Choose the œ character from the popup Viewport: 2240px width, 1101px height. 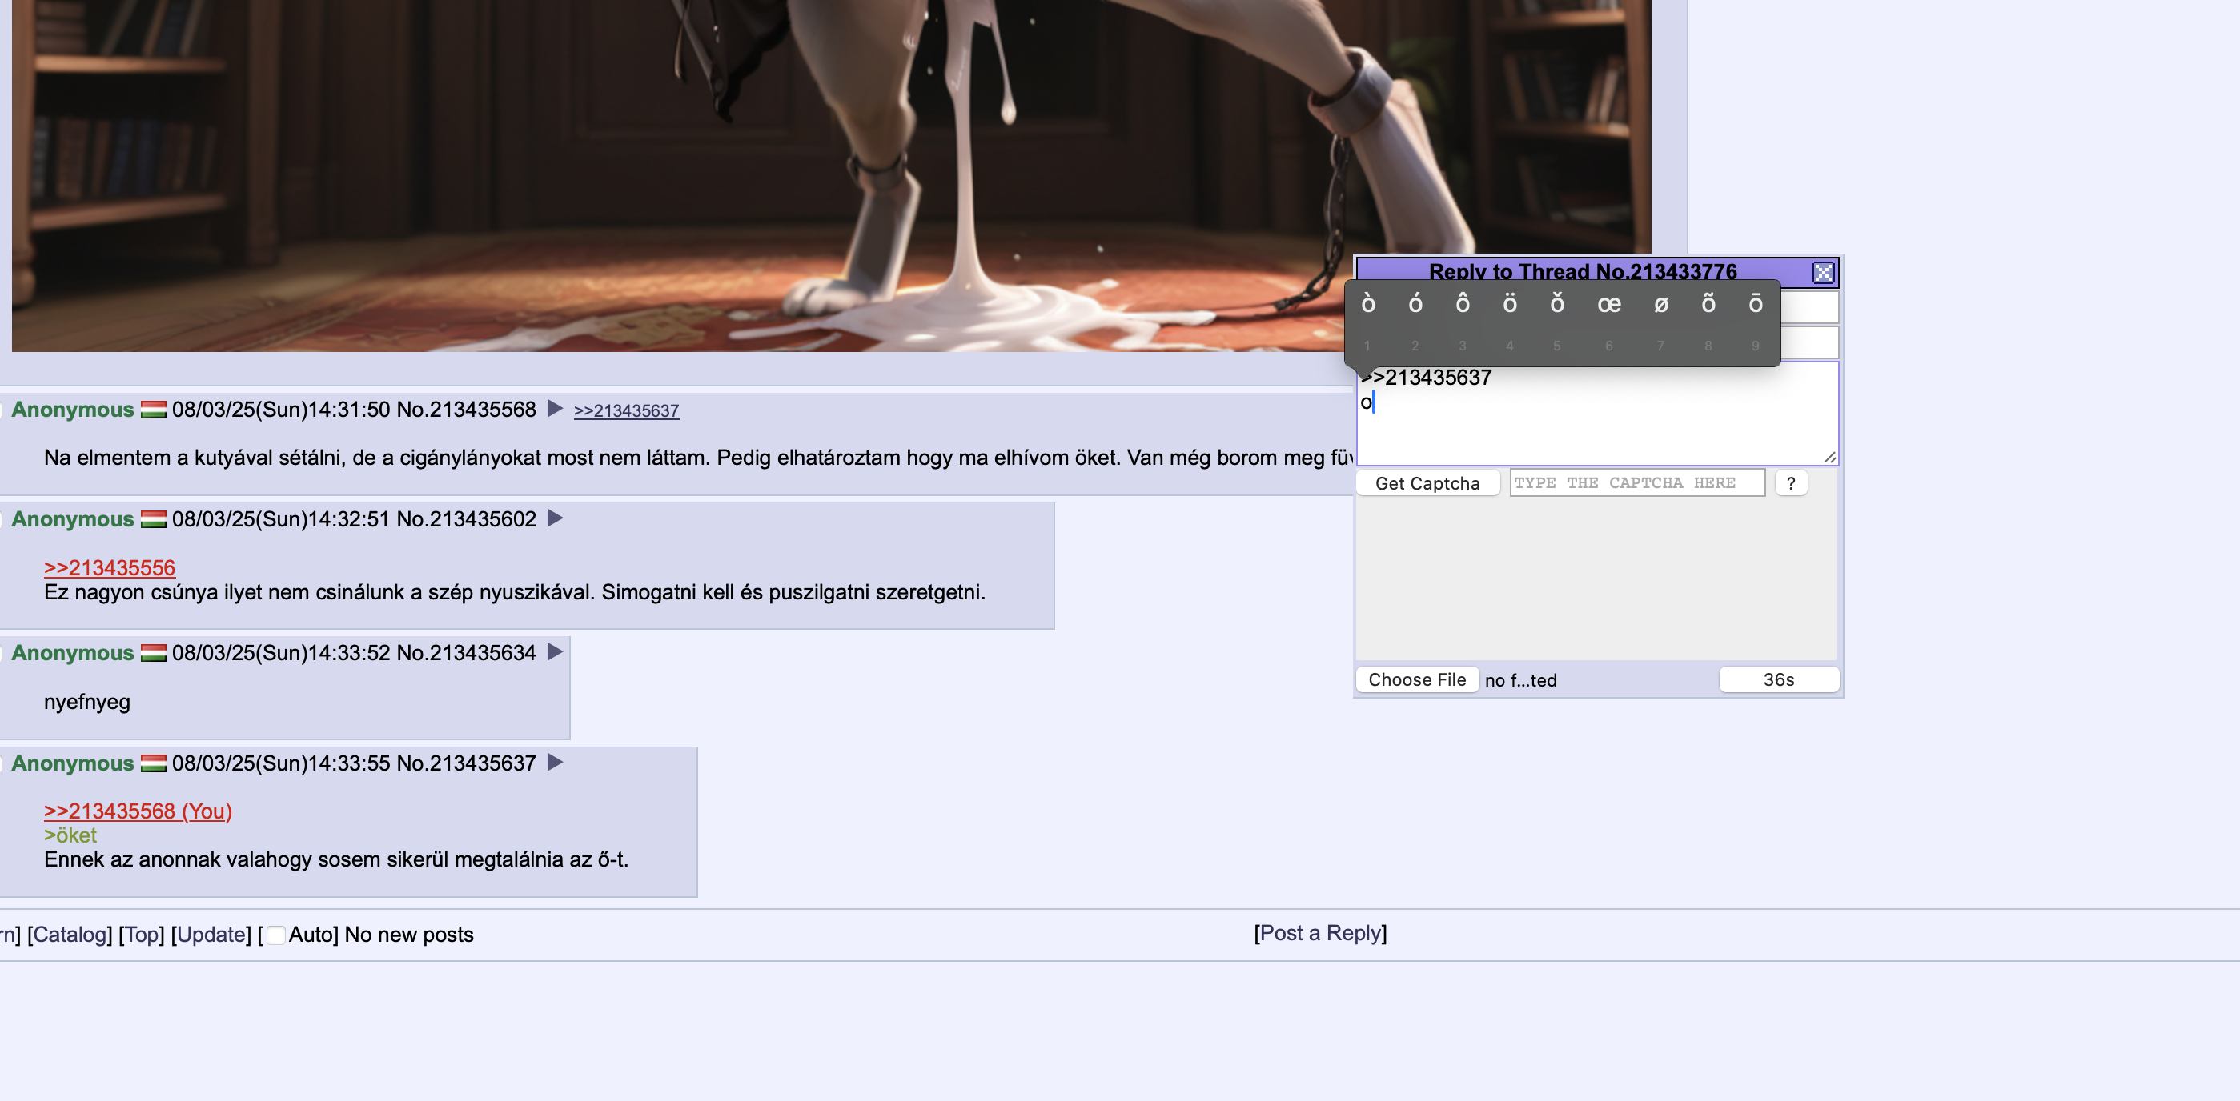[1608, 304]
